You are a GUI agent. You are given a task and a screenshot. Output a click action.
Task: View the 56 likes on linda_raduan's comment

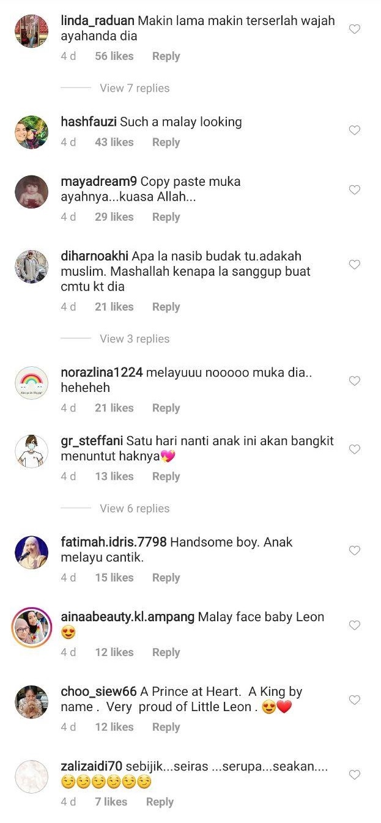click(114, 56)
